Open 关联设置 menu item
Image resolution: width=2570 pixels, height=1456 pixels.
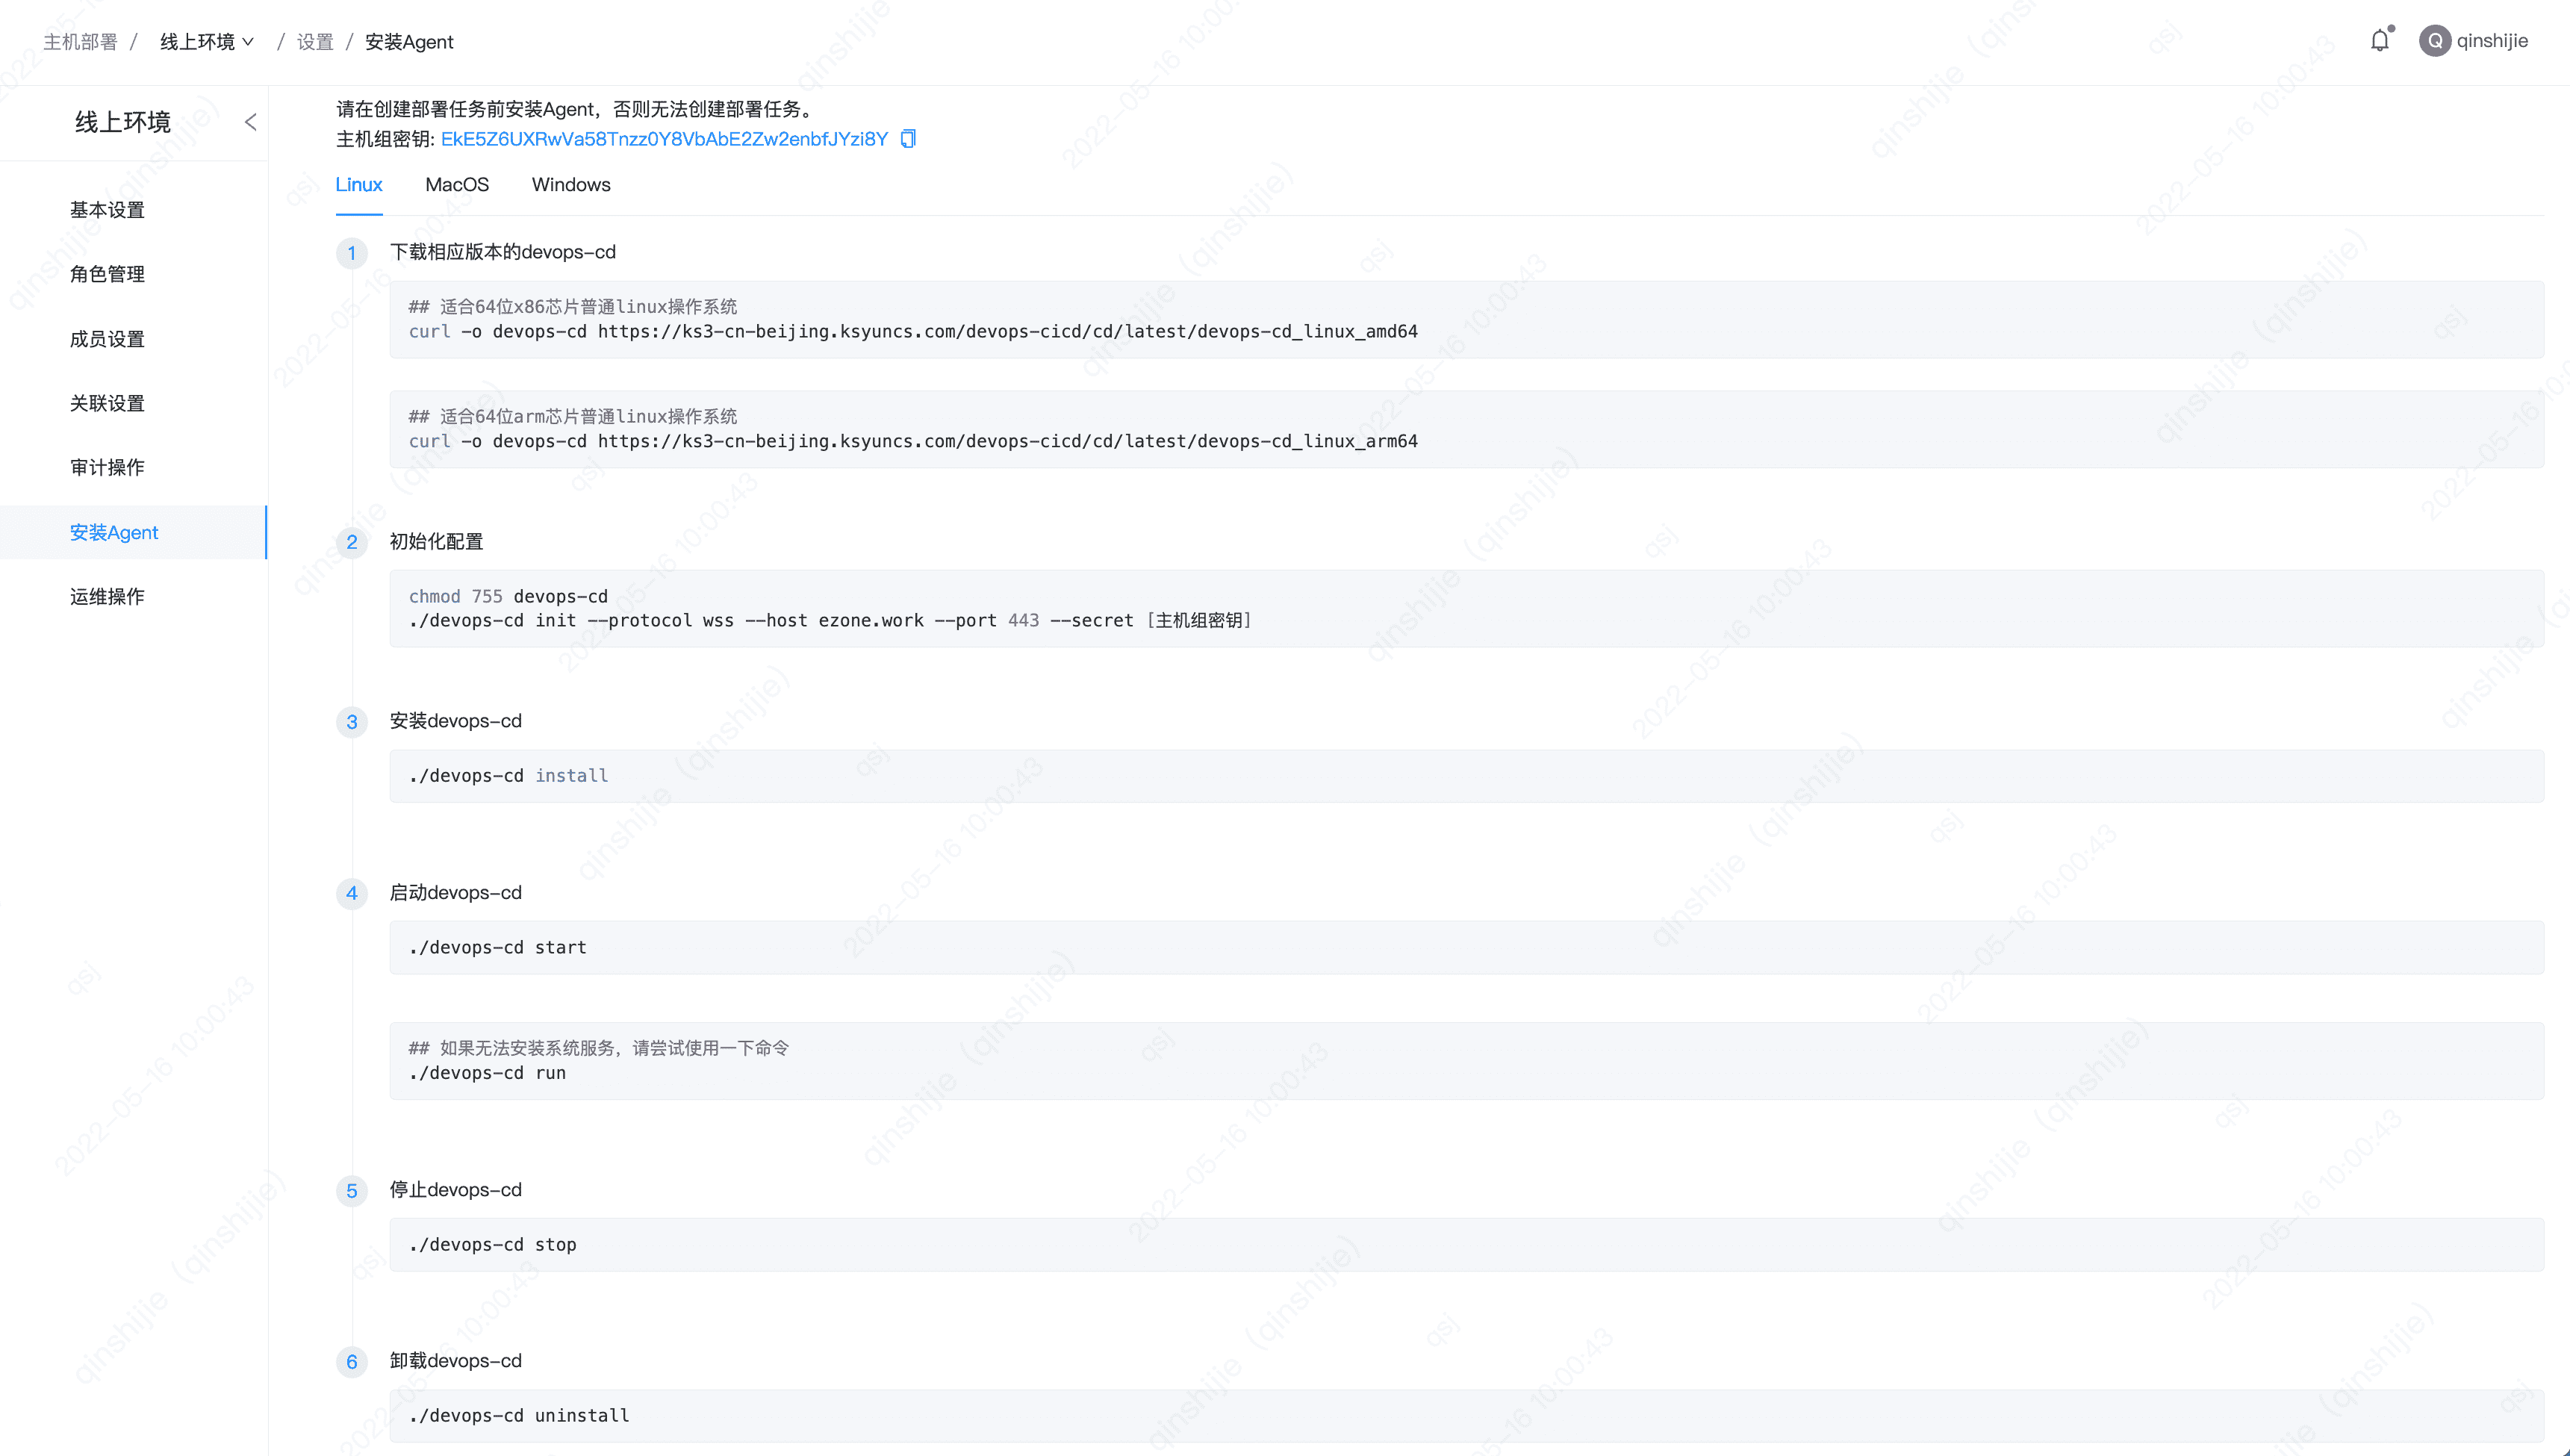[x=107, y=403]
